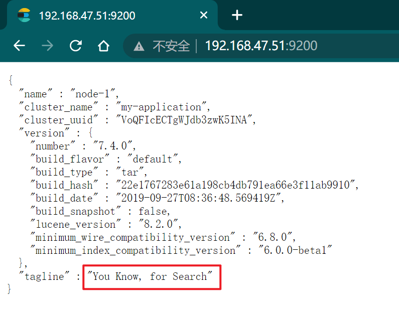
Task: Click the not-secure warning triangle icon
Action: pyautogui.click(x=139, y=46)
